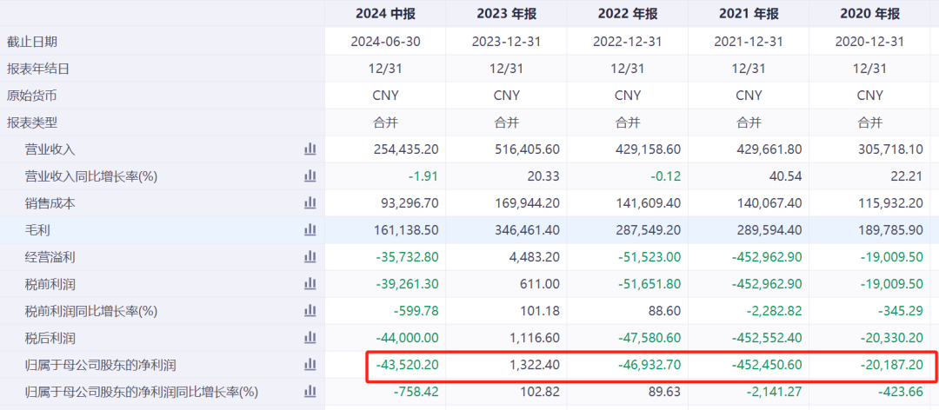Screen dimensions: 939x410
Task: Click the 销售成本 row label
Action: click(x=50, y=203)
